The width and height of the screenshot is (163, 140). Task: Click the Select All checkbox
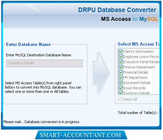click(120, 99)
